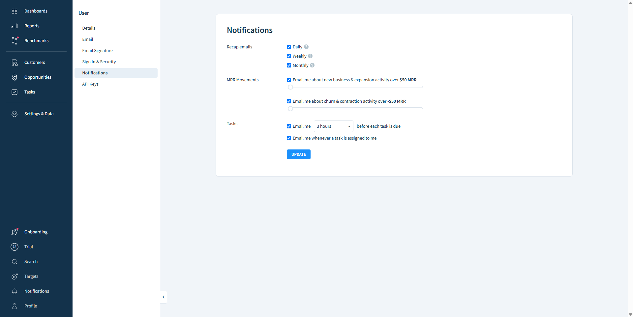Collapse the User settings side panel
Screen dimensions: 633x317
(164, 297)
